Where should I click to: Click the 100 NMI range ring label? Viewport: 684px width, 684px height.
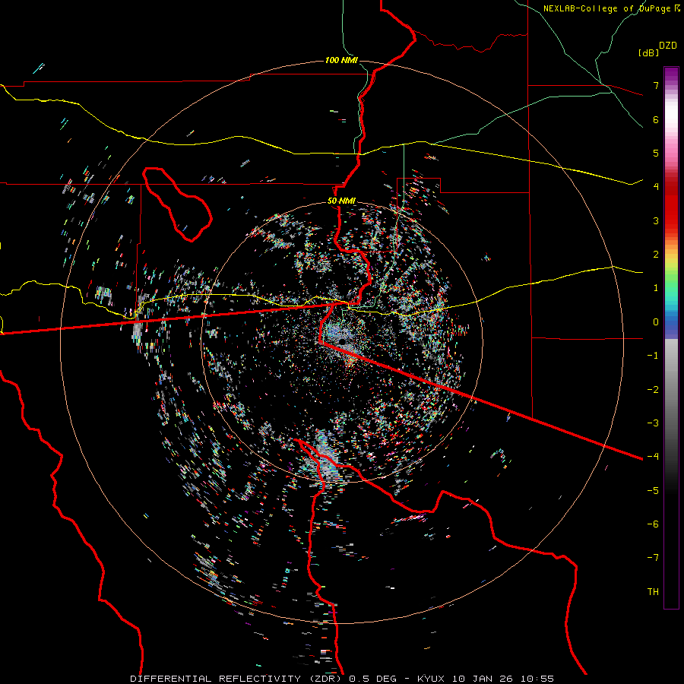[341, 60]
